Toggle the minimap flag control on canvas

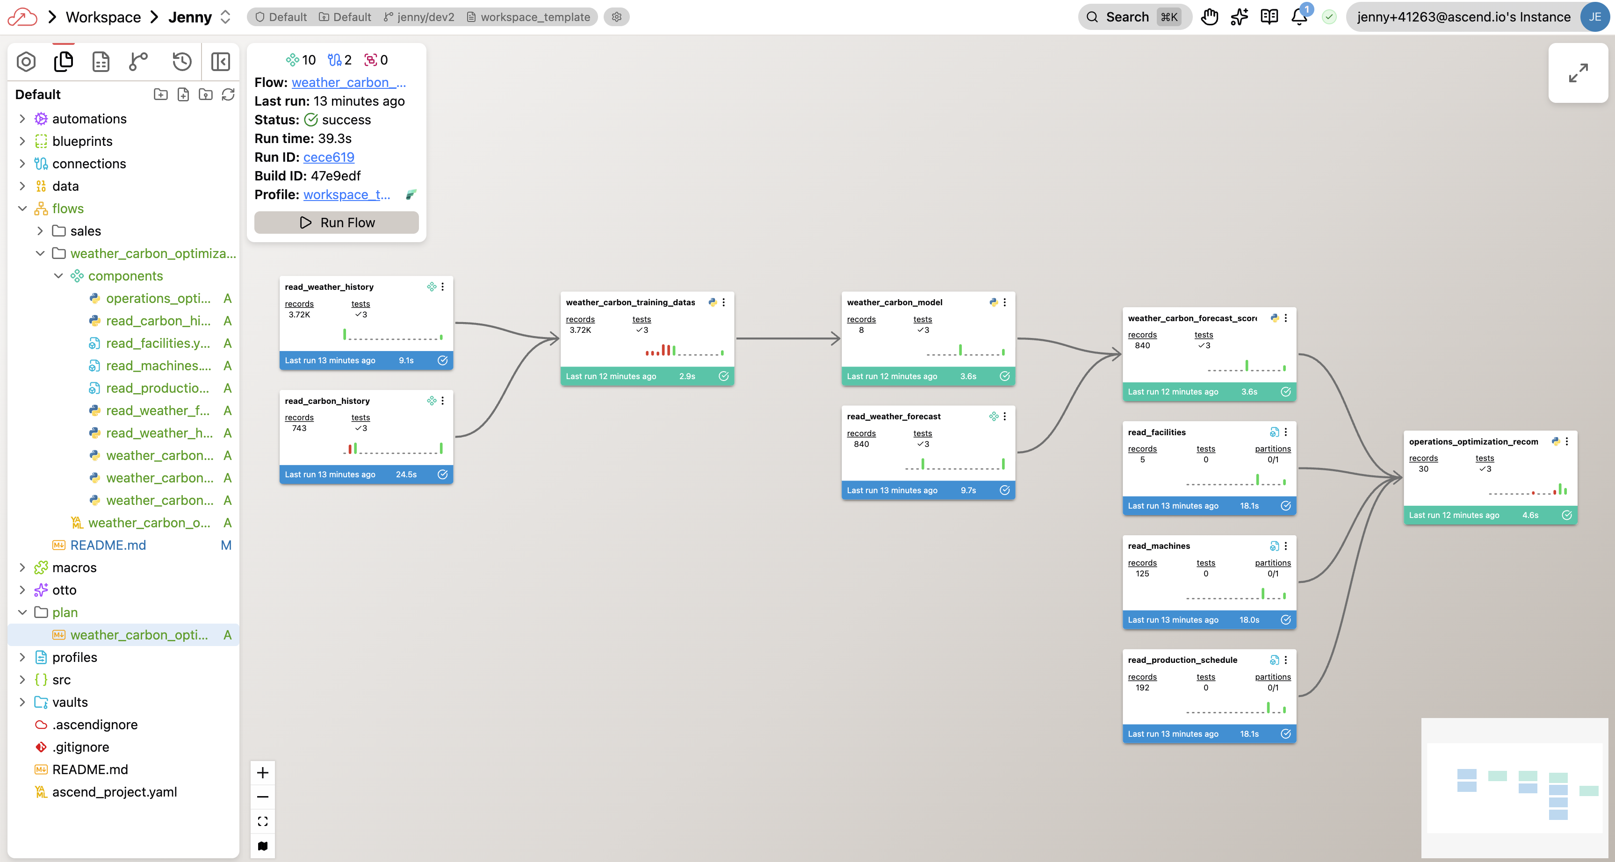263,845
